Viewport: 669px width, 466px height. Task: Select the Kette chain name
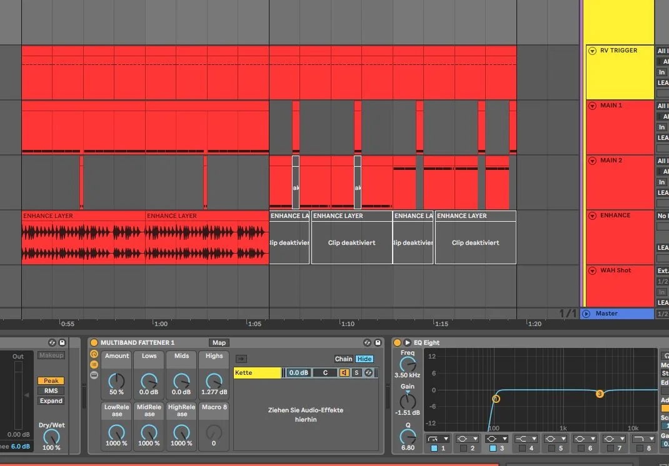point(257,373)
